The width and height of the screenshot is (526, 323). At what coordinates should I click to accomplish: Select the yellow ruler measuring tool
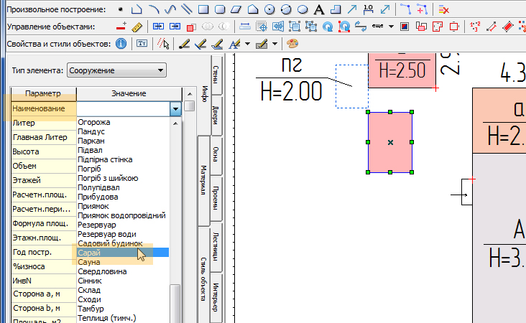pos(137,27)
